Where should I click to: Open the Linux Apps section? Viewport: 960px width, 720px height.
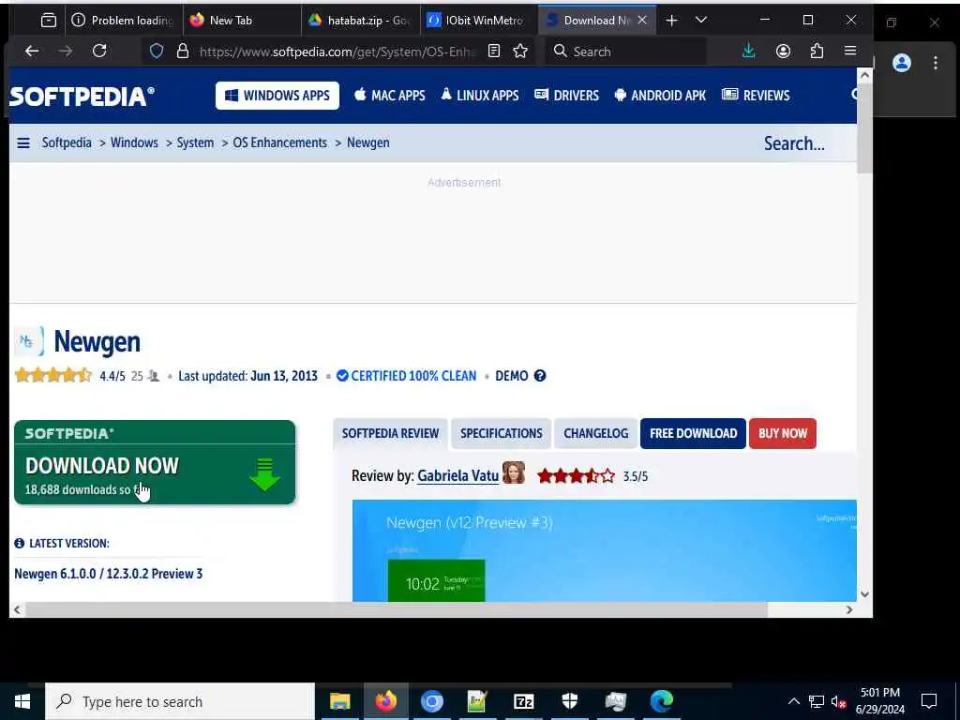coord(480,96)
